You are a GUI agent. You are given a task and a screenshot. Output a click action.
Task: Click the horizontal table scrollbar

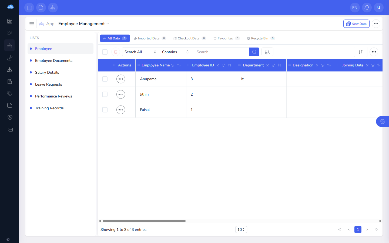coord(144,221)
